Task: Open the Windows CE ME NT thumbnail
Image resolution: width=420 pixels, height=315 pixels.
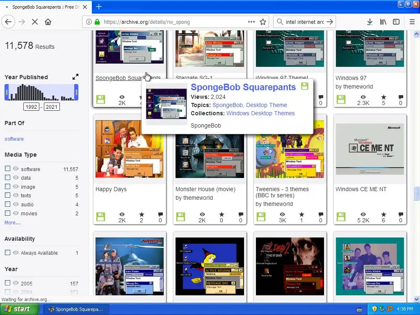Action: coord(370,149)
